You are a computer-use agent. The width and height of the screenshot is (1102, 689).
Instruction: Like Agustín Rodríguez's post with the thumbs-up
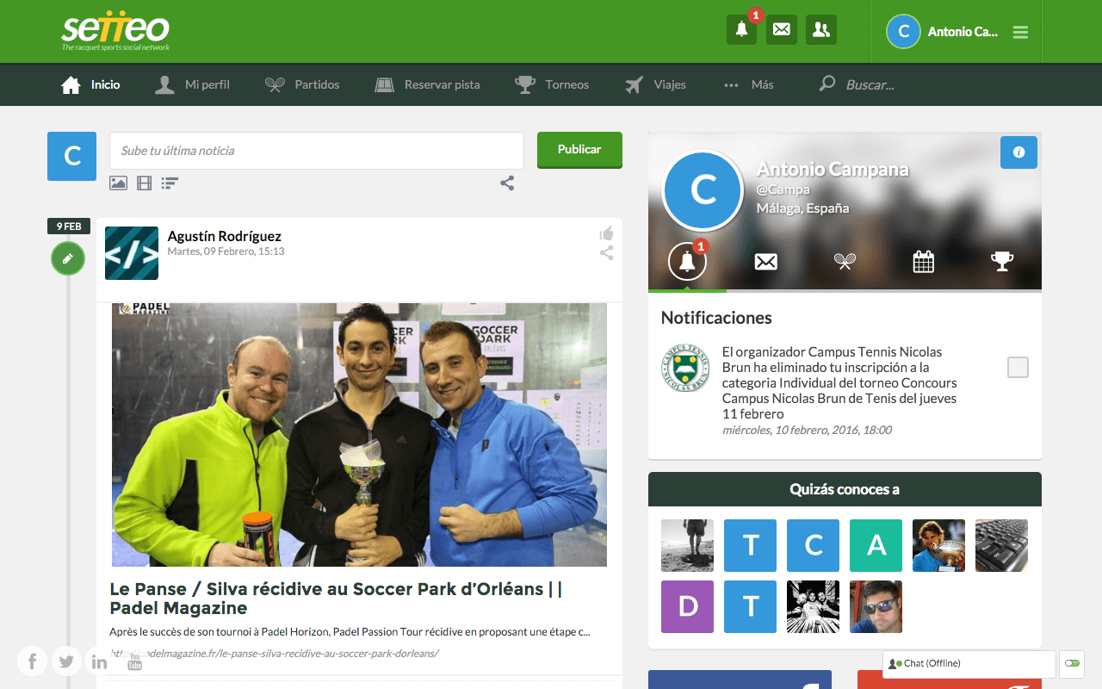click(606, 234)
